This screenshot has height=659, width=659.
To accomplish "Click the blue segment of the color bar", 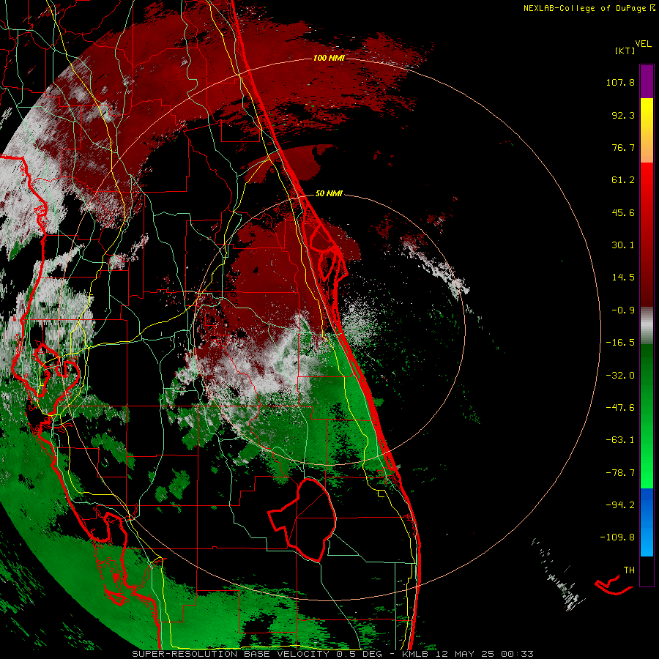I will pyautogui.click(x=647, y=522).
